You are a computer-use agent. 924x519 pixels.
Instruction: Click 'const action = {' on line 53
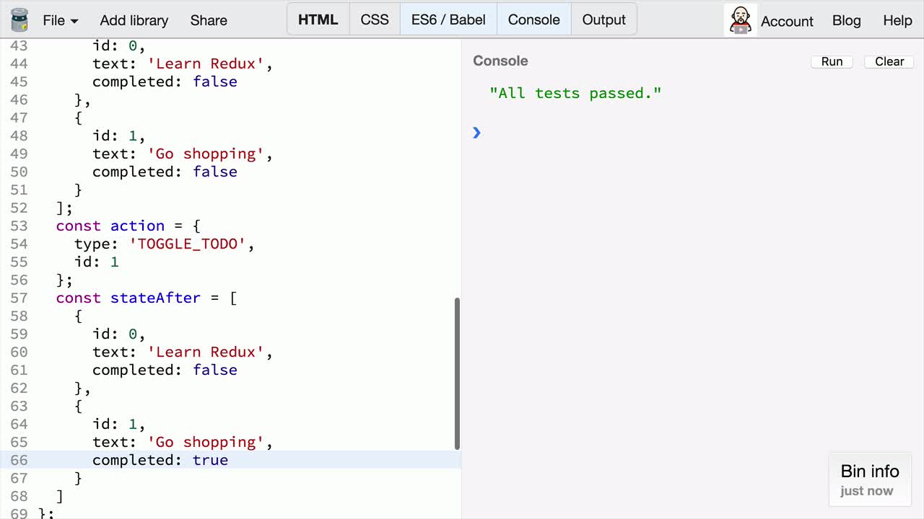(128, 226)
